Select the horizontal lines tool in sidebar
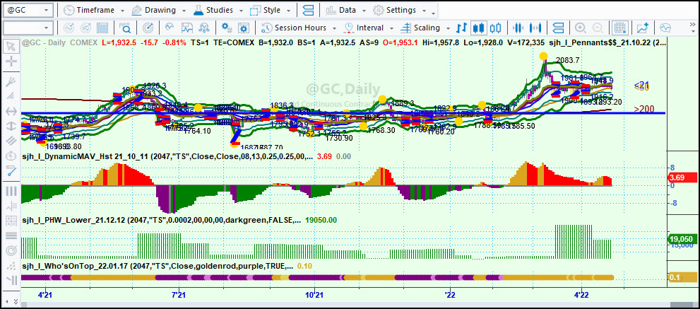 point(11,235)
